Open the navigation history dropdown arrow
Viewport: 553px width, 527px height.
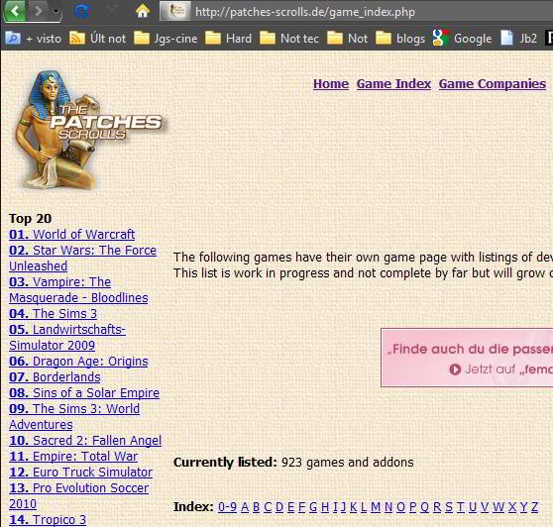tap(55, 12)
